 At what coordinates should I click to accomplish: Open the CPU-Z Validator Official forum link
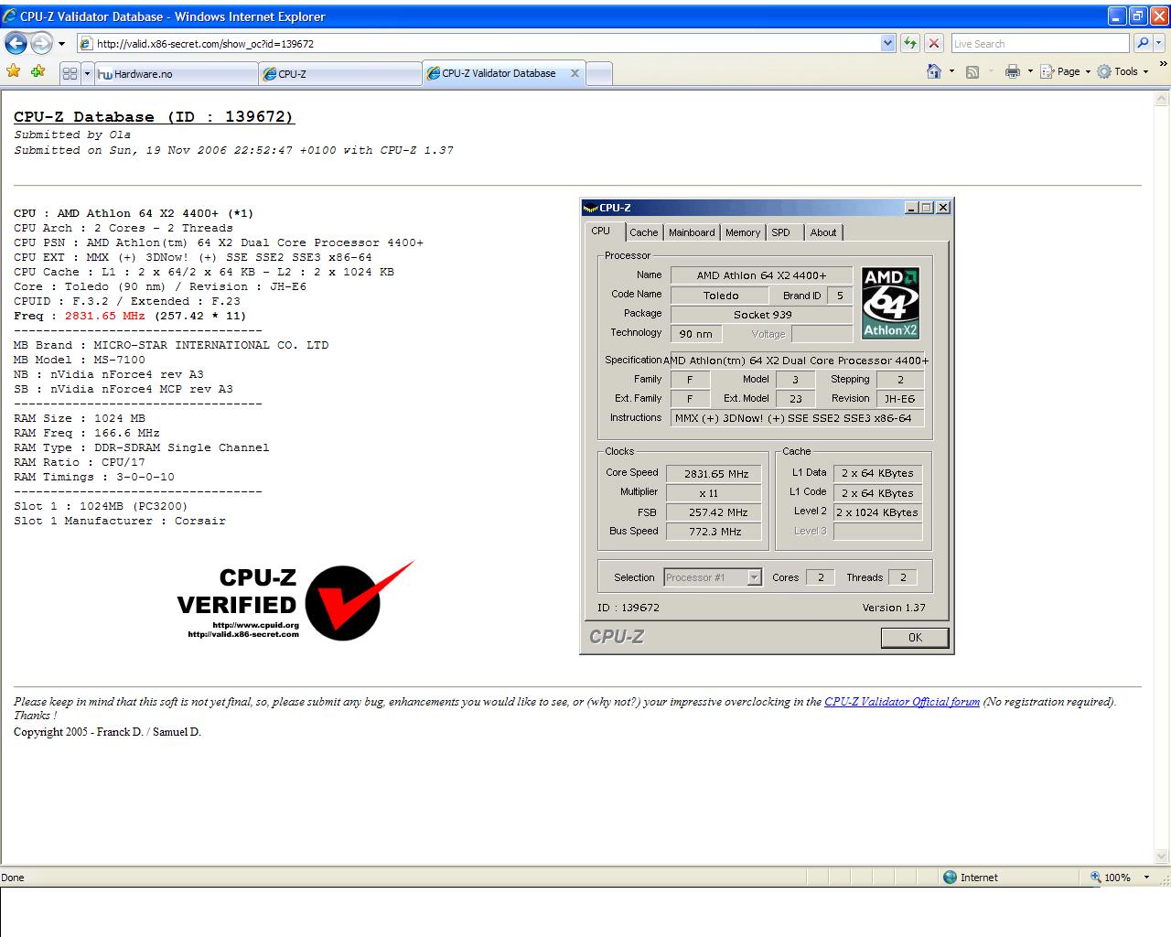pyautogui.click(x=902, y=702)
